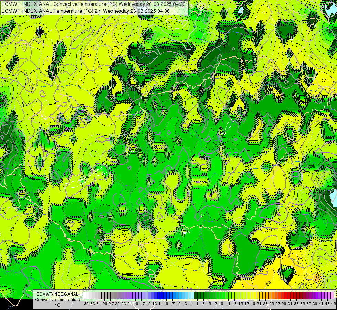Click the 37 value on the legend scale

(309, 304)
